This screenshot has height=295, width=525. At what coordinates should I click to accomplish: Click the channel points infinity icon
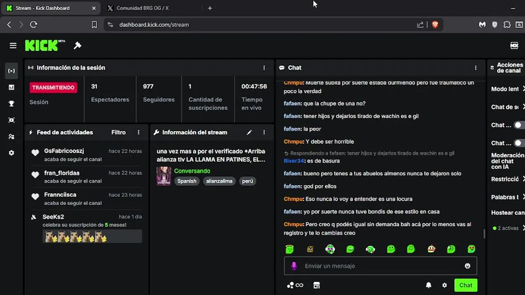pos(295,285)
